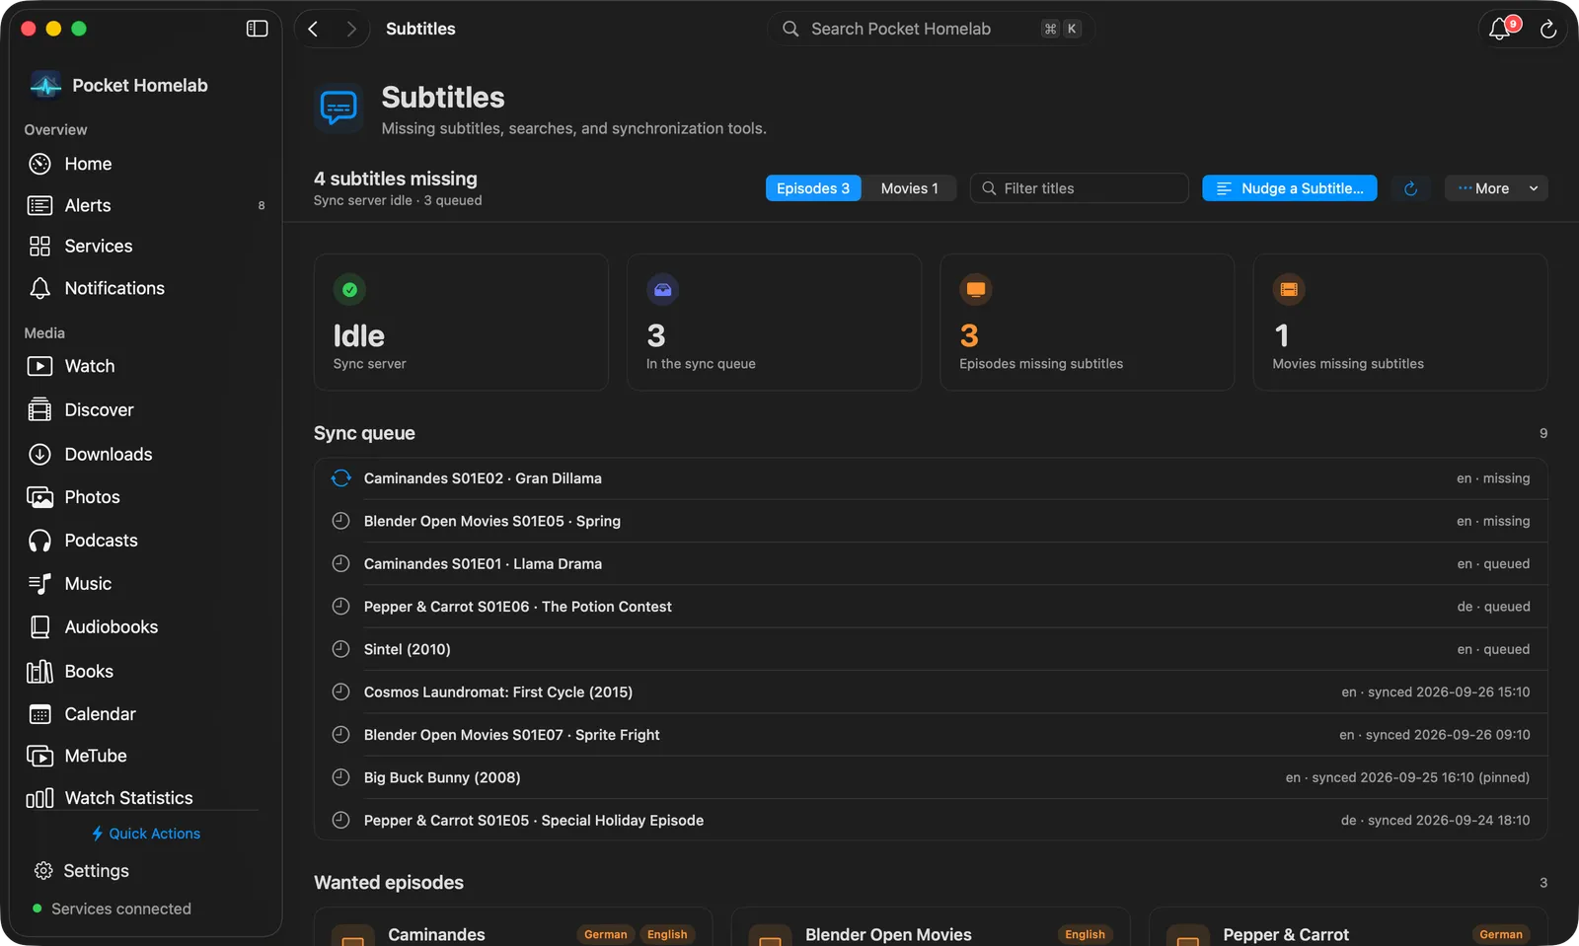Open Quick Actions link
This screenshot has width=1579, height=946.
point(146,834)
